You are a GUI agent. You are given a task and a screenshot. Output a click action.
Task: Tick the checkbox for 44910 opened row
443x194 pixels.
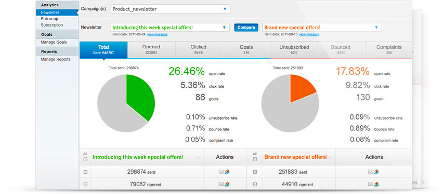pos(255,185)
